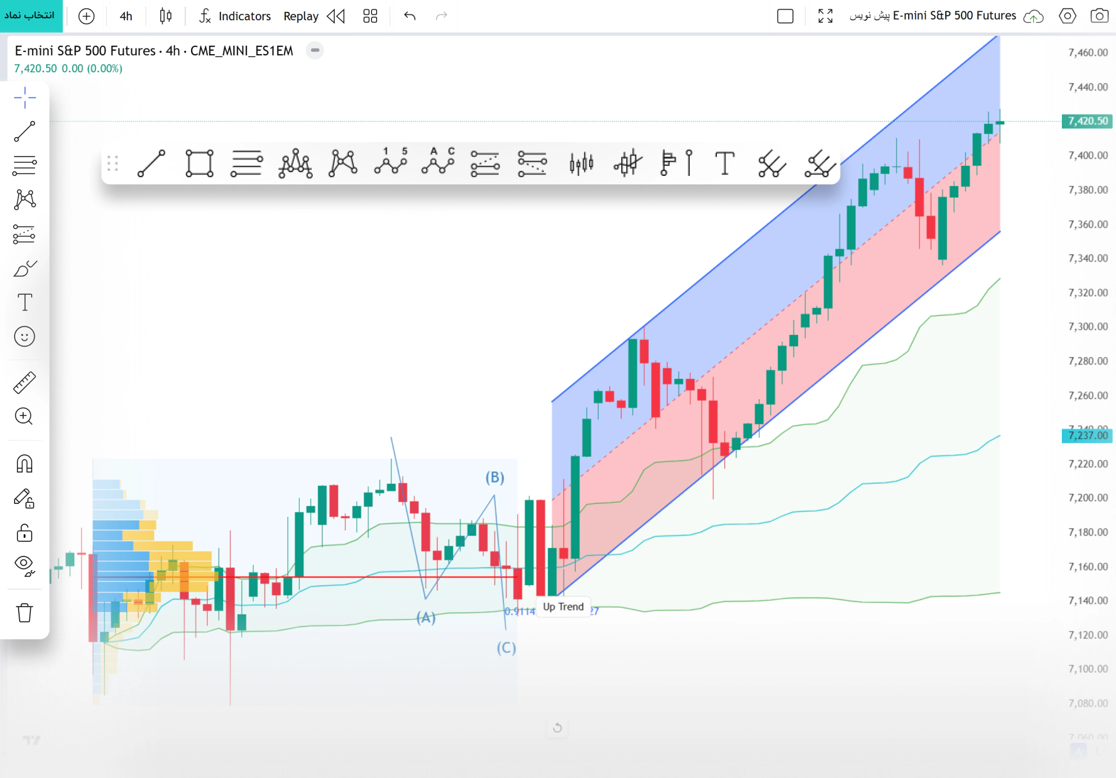Open the Fibonacci tools in left sidebar
The width and height of the screenshot is (1116, 778).
pyautogui.click(x=25, y=234)
